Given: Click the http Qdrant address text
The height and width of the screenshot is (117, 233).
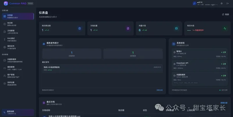Looking at the screenshot, I should [186, 83].
